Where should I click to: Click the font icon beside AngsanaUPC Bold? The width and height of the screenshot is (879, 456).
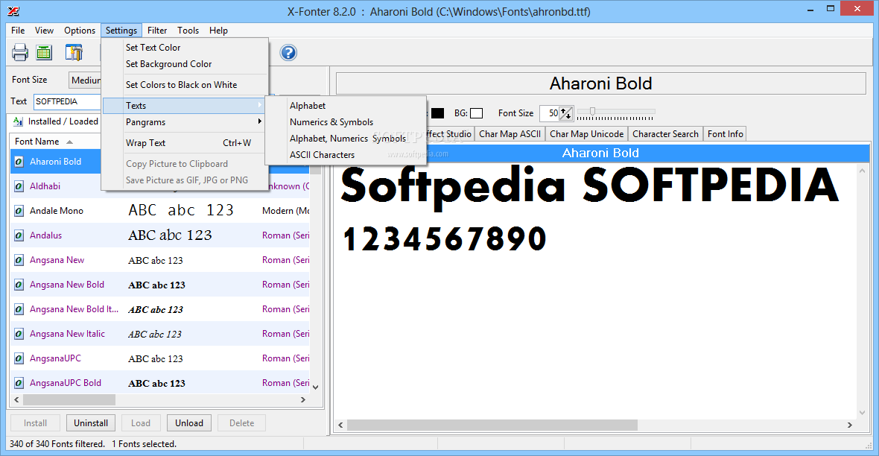[19, 383]
